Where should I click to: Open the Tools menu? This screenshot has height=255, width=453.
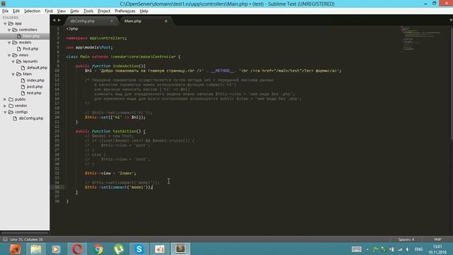(88, 11)
